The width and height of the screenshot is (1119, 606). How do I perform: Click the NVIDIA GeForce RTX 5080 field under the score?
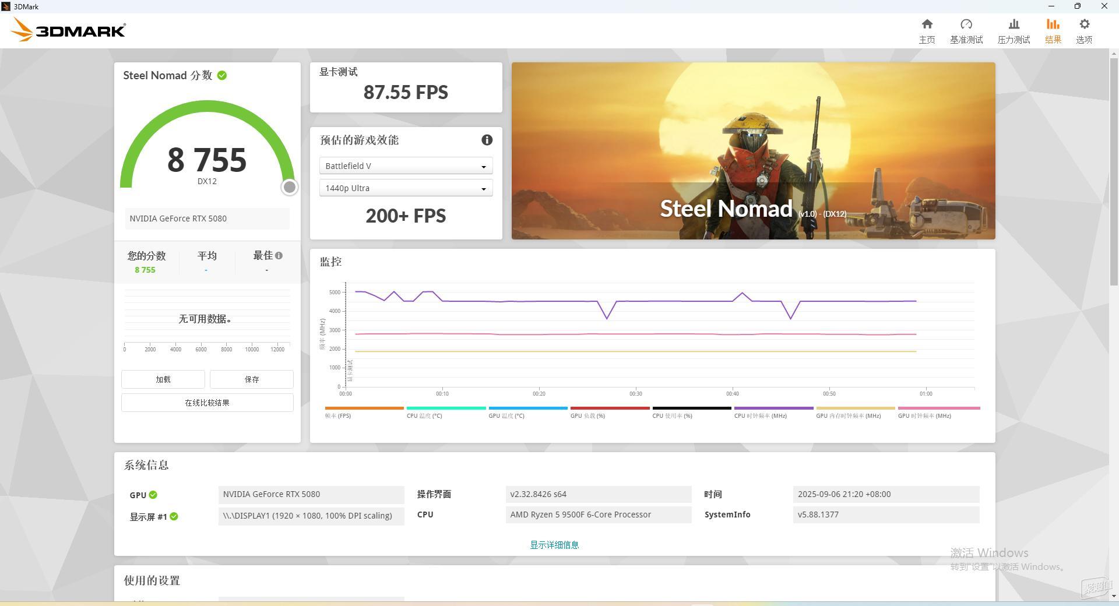[207, 219]
